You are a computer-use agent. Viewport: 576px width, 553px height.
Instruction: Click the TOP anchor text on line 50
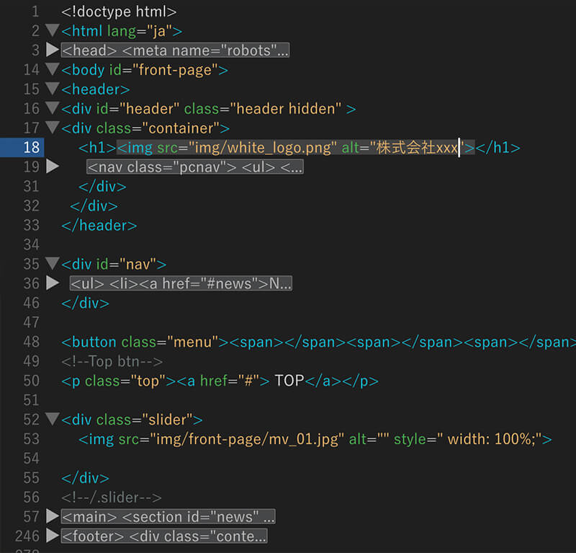(289, 381)
